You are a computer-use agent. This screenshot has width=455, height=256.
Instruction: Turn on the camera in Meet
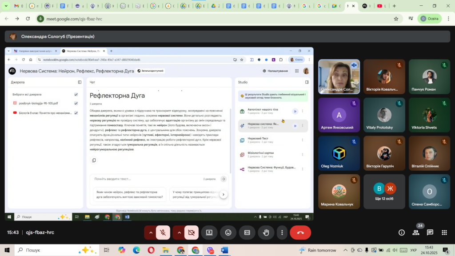pyautogui.click(x=192, y=232)
